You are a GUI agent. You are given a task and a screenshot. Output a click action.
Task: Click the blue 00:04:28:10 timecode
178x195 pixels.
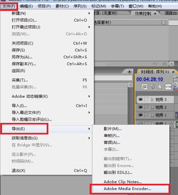pos(150,79)
